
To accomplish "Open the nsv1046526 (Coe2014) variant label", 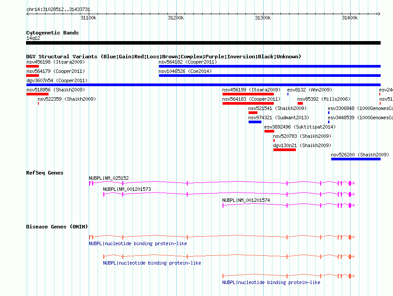I will (x=185, y=71).
